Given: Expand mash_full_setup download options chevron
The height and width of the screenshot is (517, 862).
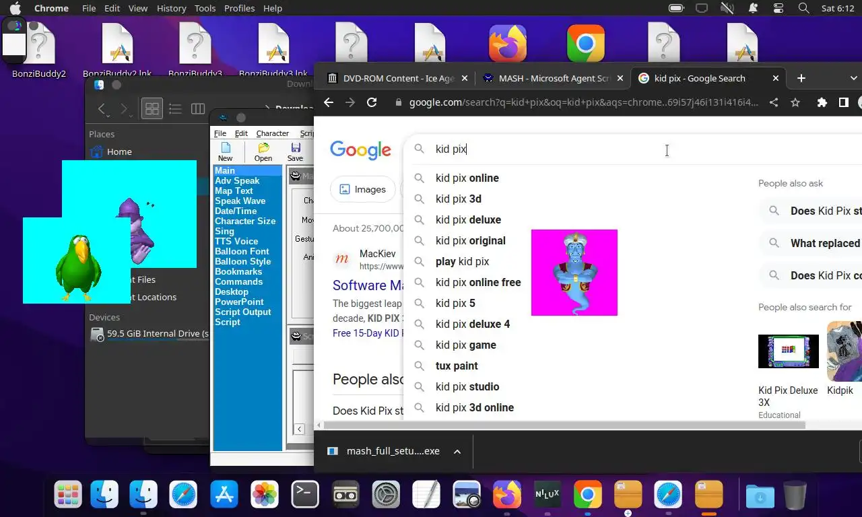Looking at the screenshot, I should 457,452.
